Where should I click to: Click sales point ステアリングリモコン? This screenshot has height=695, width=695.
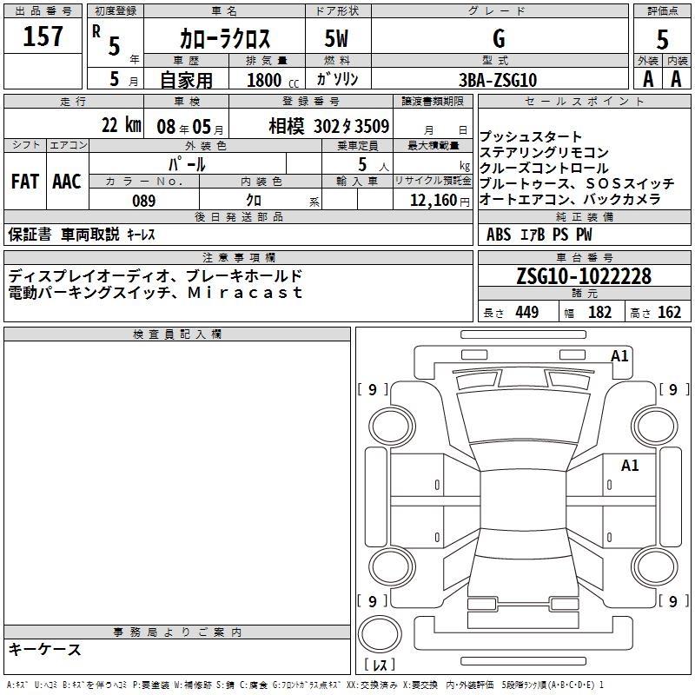click(x=545, y=153)
